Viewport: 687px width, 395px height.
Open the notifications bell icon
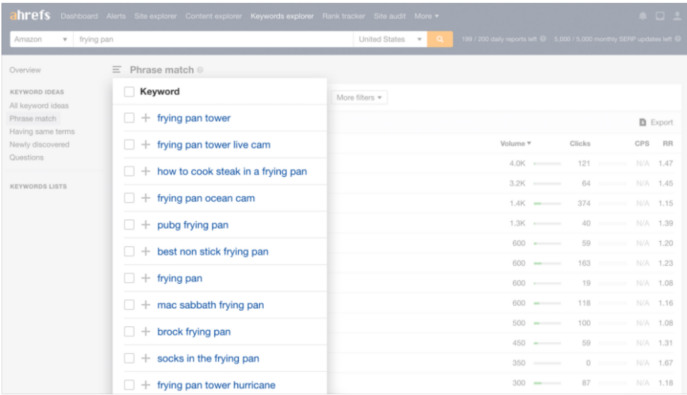tap(643, 16)
